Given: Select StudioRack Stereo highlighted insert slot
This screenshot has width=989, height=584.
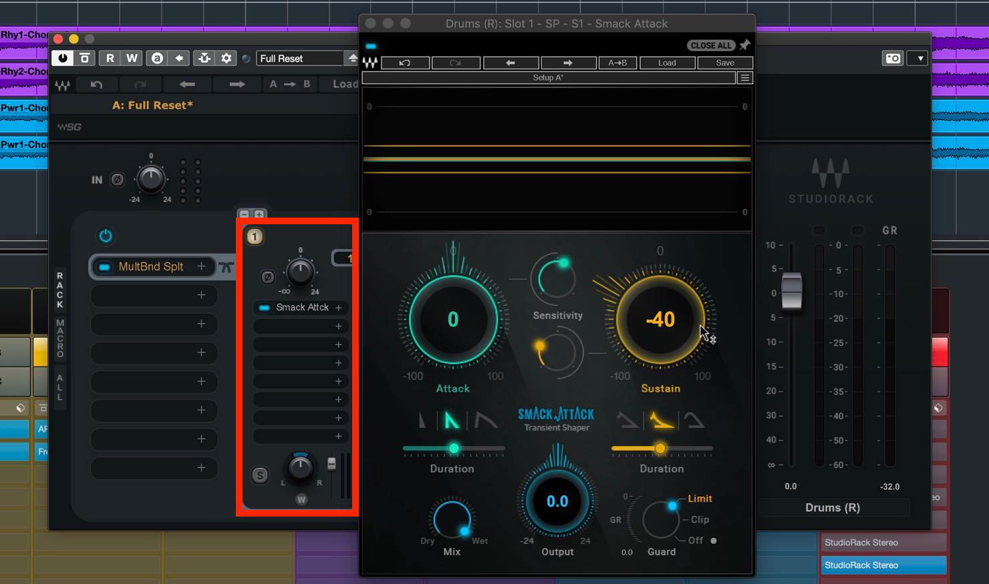Looking at the screenshot, I should click(x=883, y=565).
